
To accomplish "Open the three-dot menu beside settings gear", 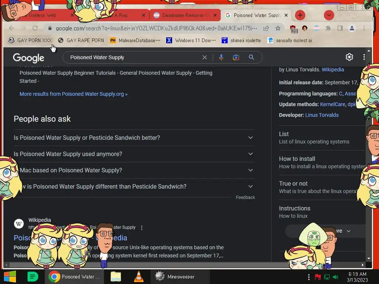I will pos(364,57).
